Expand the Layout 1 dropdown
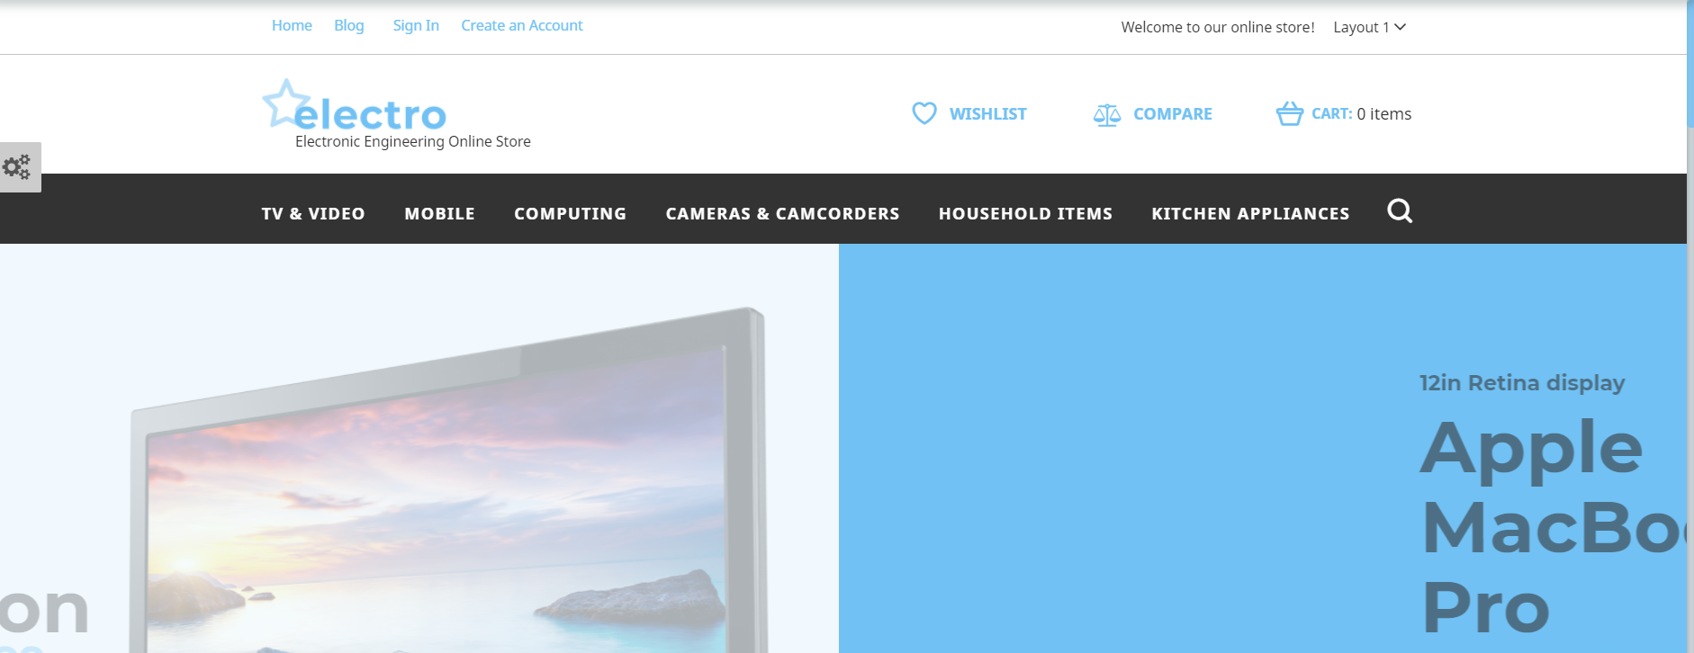 coord(1369,27)
